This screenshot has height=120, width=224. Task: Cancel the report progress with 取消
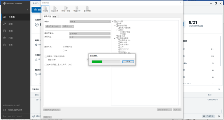[x=128, y=62]
